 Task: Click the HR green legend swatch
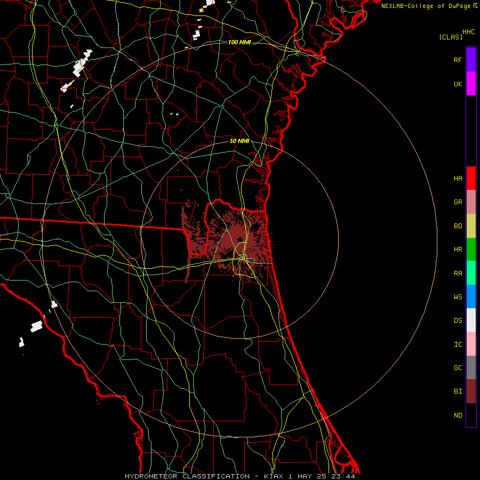click(471, 249)
